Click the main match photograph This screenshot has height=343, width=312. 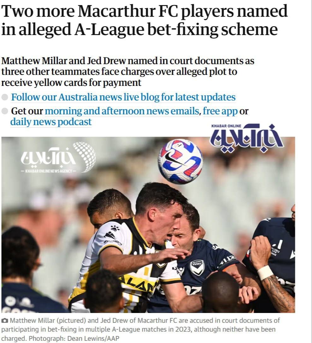[x=148, y=225]
